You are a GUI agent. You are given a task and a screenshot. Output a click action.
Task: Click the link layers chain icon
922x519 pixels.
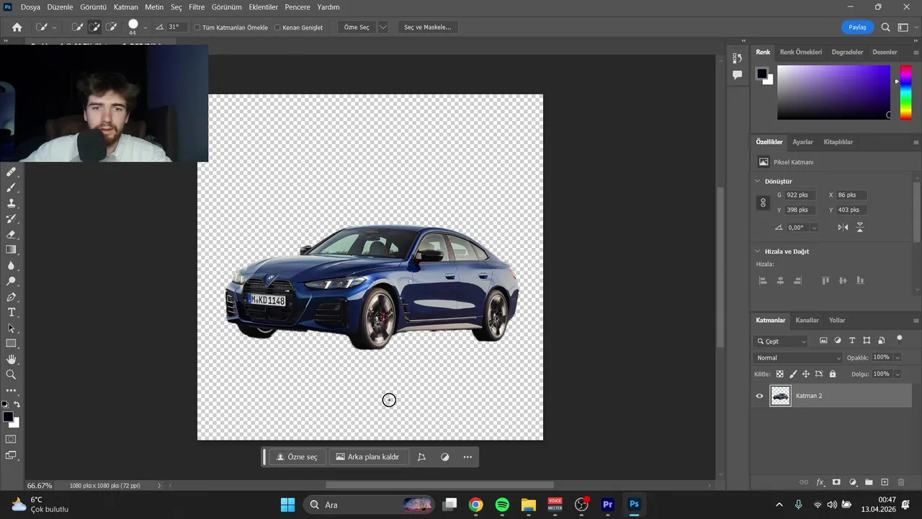[x=804, y=482]
